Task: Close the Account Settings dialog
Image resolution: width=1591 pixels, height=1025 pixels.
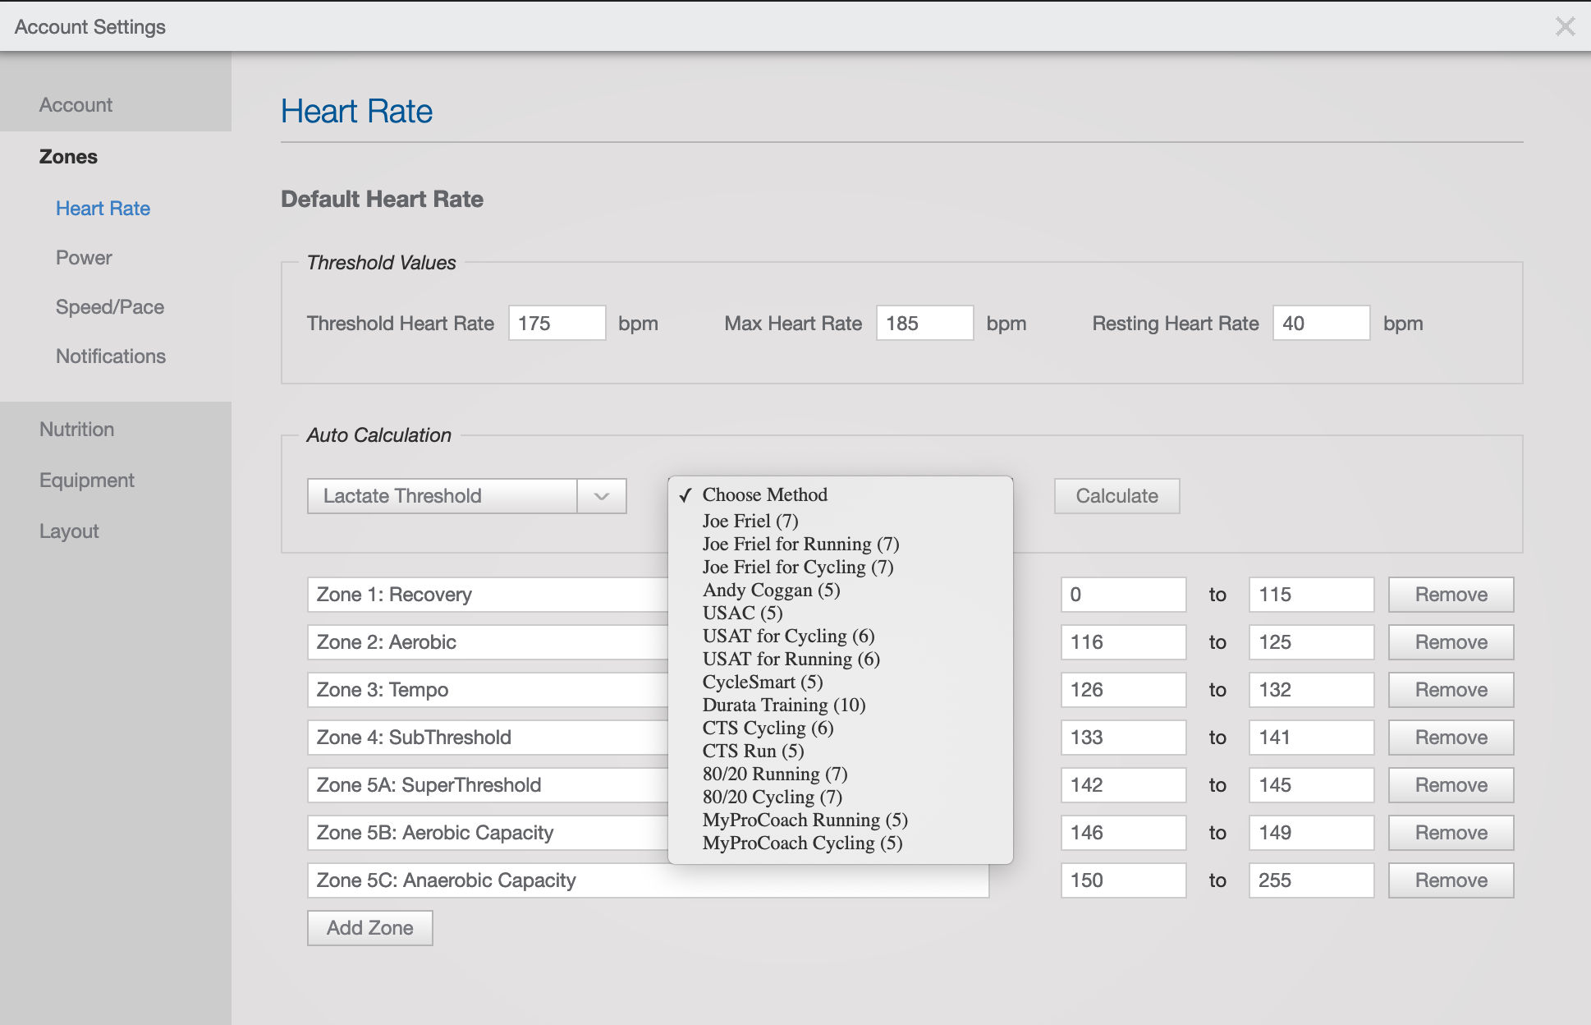Action: (x=1565, y=25)
